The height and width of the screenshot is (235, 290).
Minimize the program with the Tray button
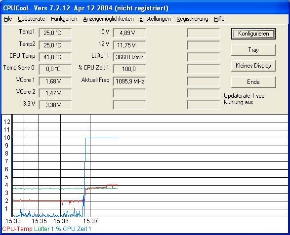tap(253, 50)
